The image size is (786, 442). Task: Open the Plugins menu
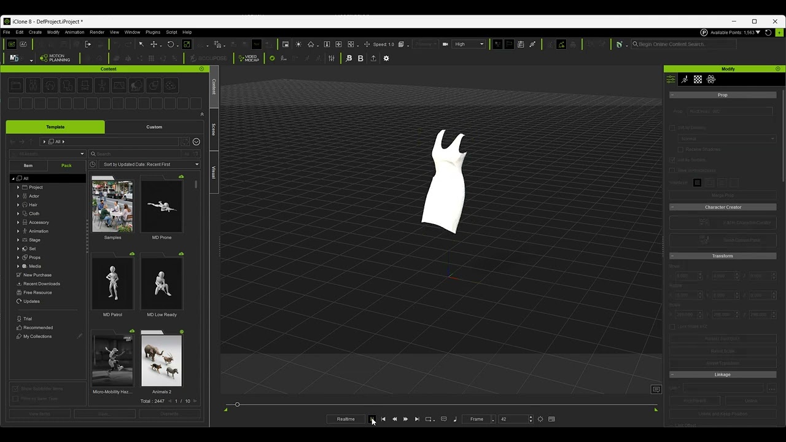[x=153, y=32]
